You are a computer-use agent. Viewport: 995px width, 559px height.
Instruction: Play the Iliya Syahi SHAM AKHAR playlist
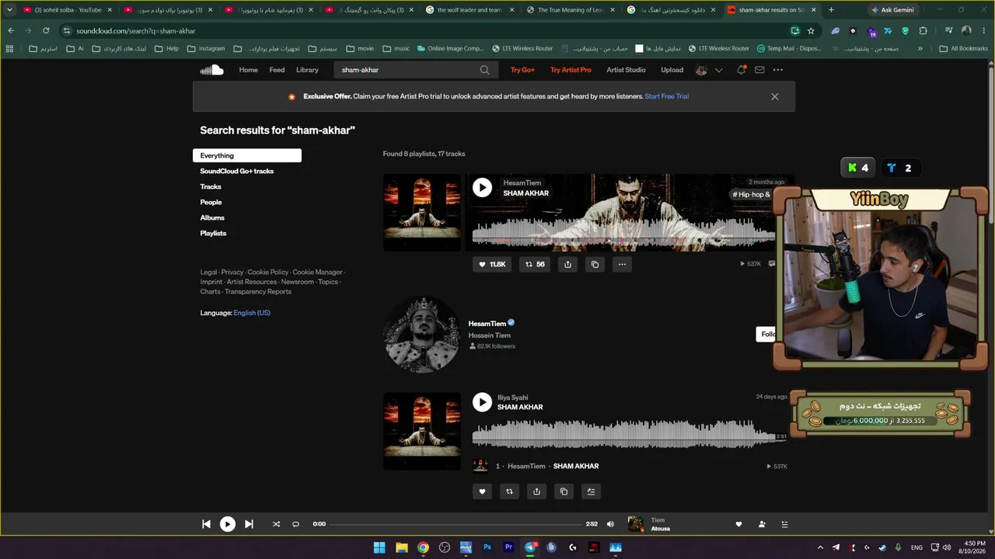click(482, 401)
